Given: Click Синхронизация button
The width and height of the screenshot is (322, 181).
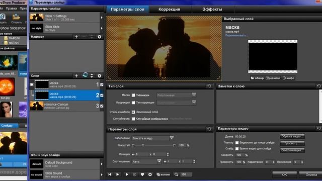Looking at the screenshot, I should point(292,150).
